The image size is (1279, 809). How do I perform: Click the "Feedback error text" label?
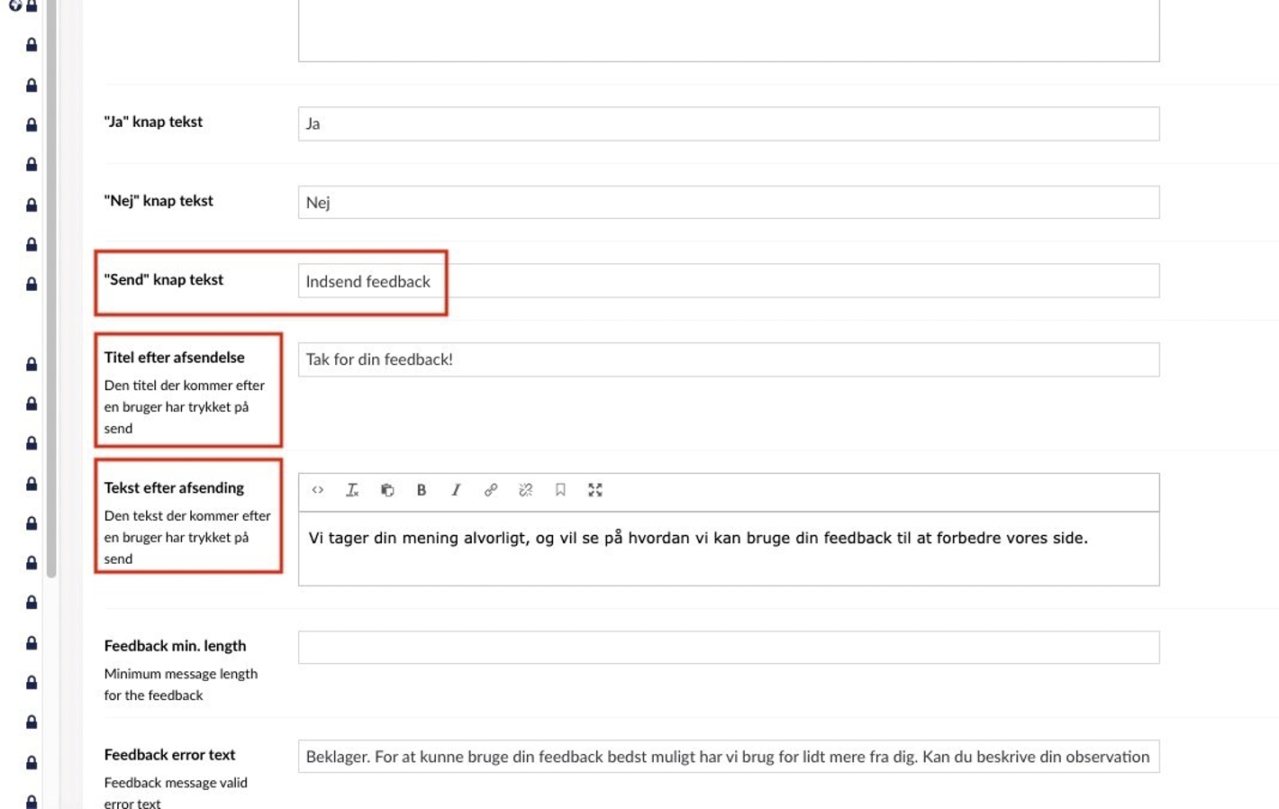click(x=169, y=755)
